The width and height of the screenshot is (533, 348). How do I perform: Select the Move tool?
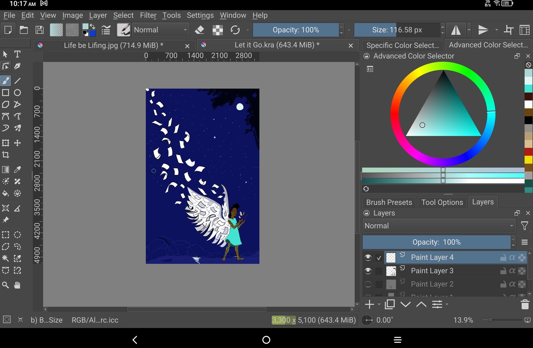(17, 143)
